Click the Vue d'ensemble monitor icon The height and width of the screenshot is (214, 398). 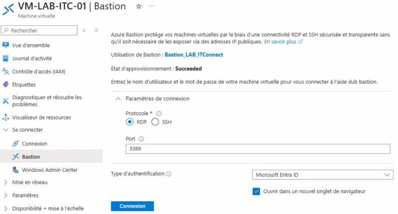pyautogui.click(x=6, y=45)
